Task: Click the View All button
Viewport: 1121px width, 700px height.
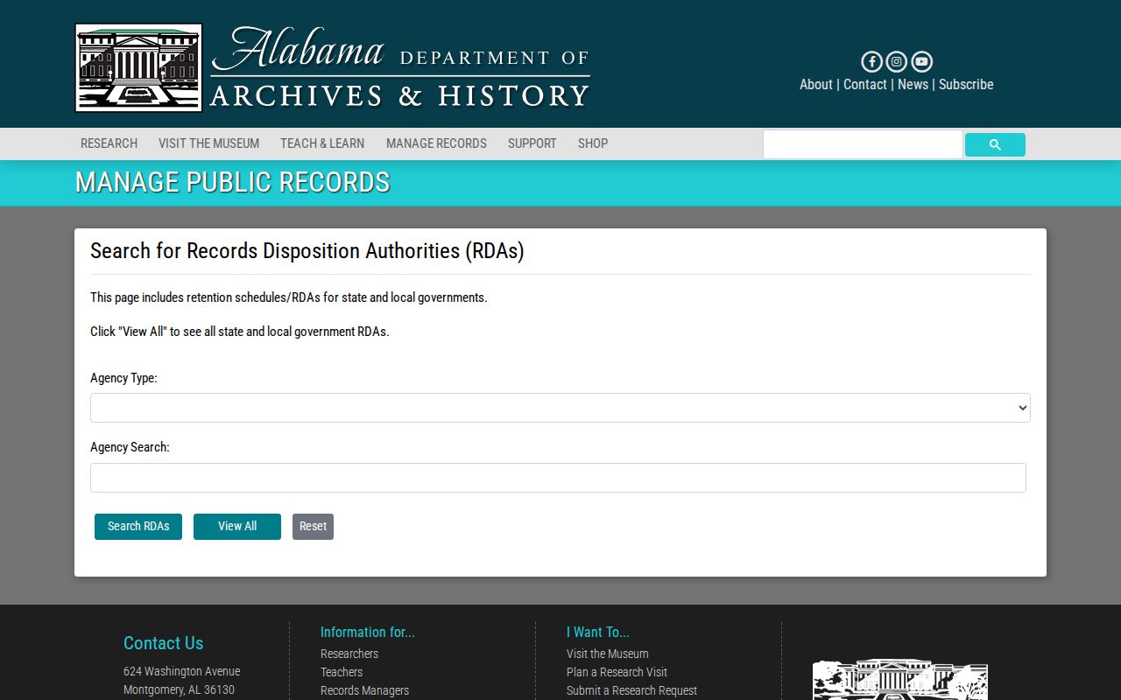Action: [x=237, y=527]
